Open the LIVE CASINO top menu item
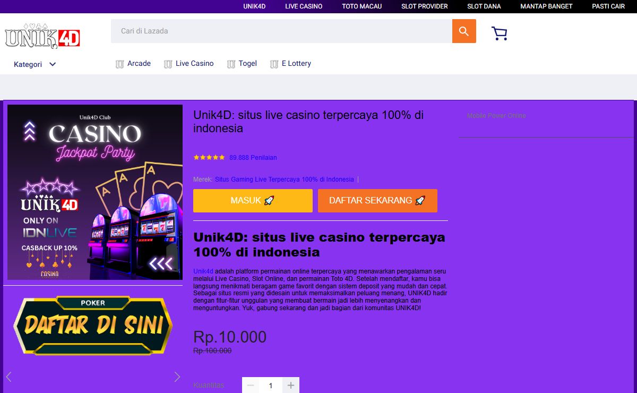 click(x=304, y=6)
